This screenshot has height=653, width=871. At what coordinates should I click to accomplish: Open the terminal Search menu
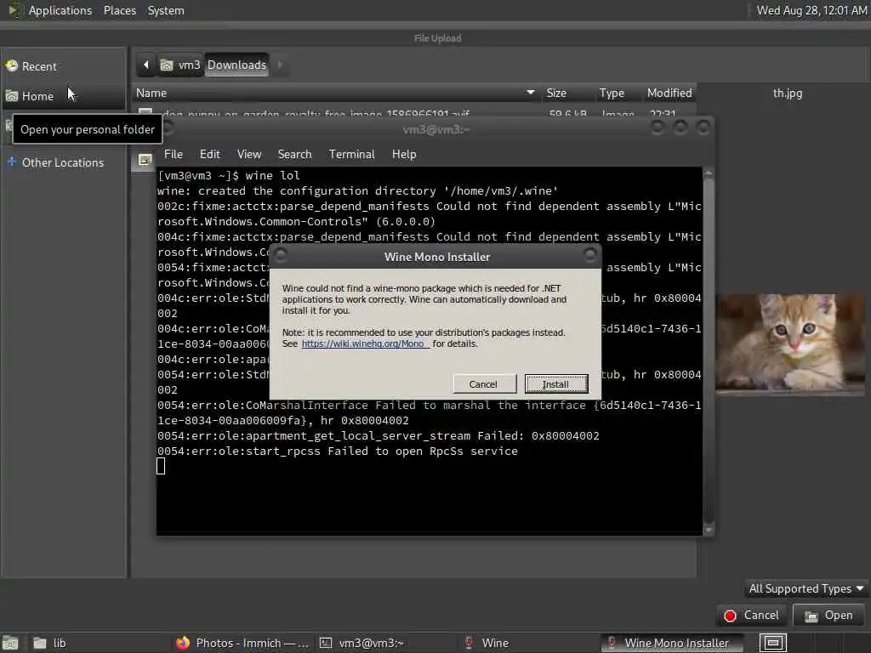click(294, 155)
